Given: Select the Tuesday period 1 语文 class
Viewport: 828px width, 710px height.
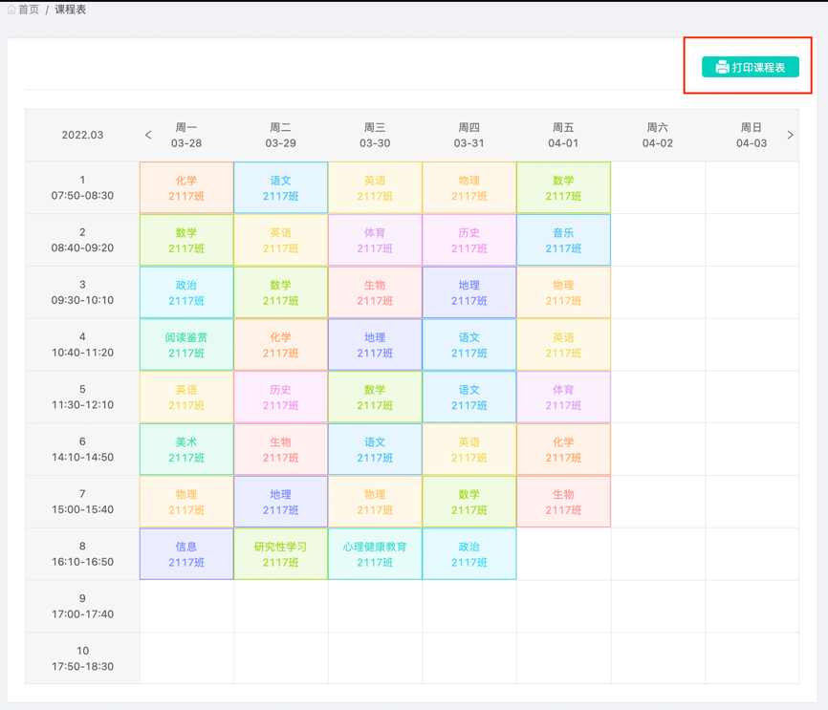Looking at the screenshot, I should click(x=280, y=187).
